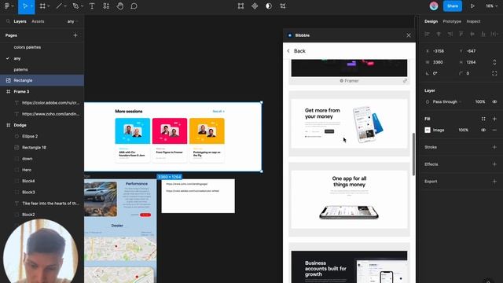Switch to the Design tab
Screen dimensions: 503x283
[431, 21]
